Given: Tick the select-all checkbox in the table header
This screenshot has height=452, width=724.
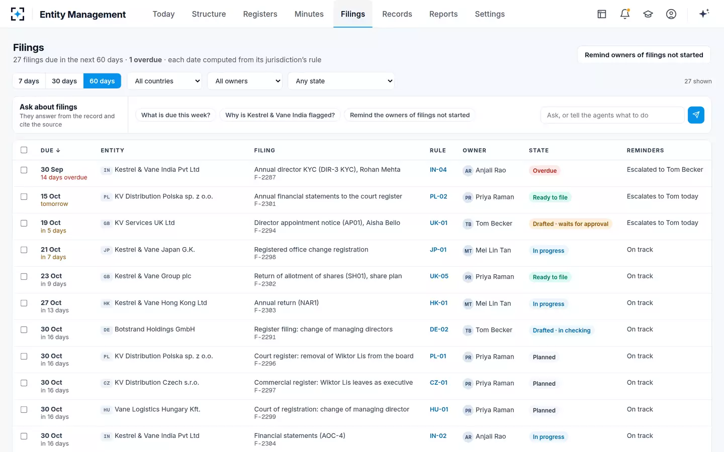Looking at the screenshot, I should point(24,150).
